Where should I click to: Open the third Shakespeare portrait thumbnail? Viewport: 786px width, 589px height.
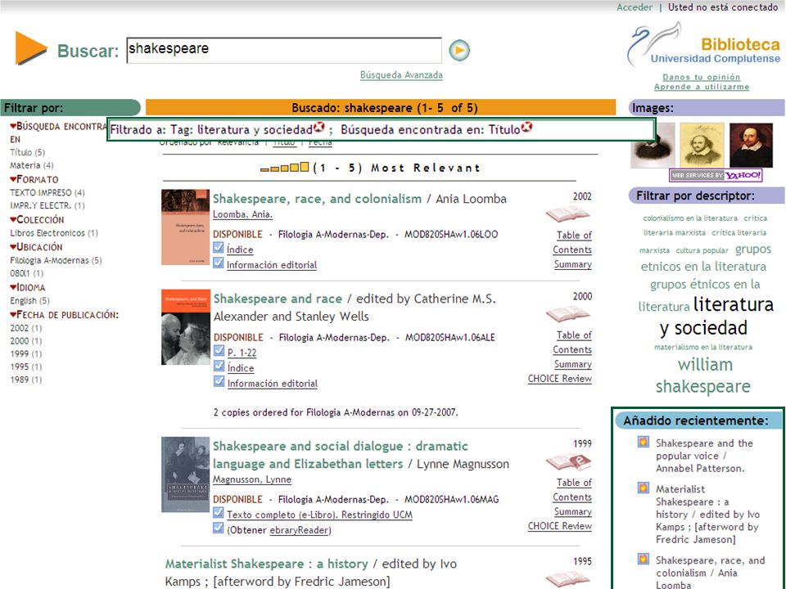pos(751,146)
